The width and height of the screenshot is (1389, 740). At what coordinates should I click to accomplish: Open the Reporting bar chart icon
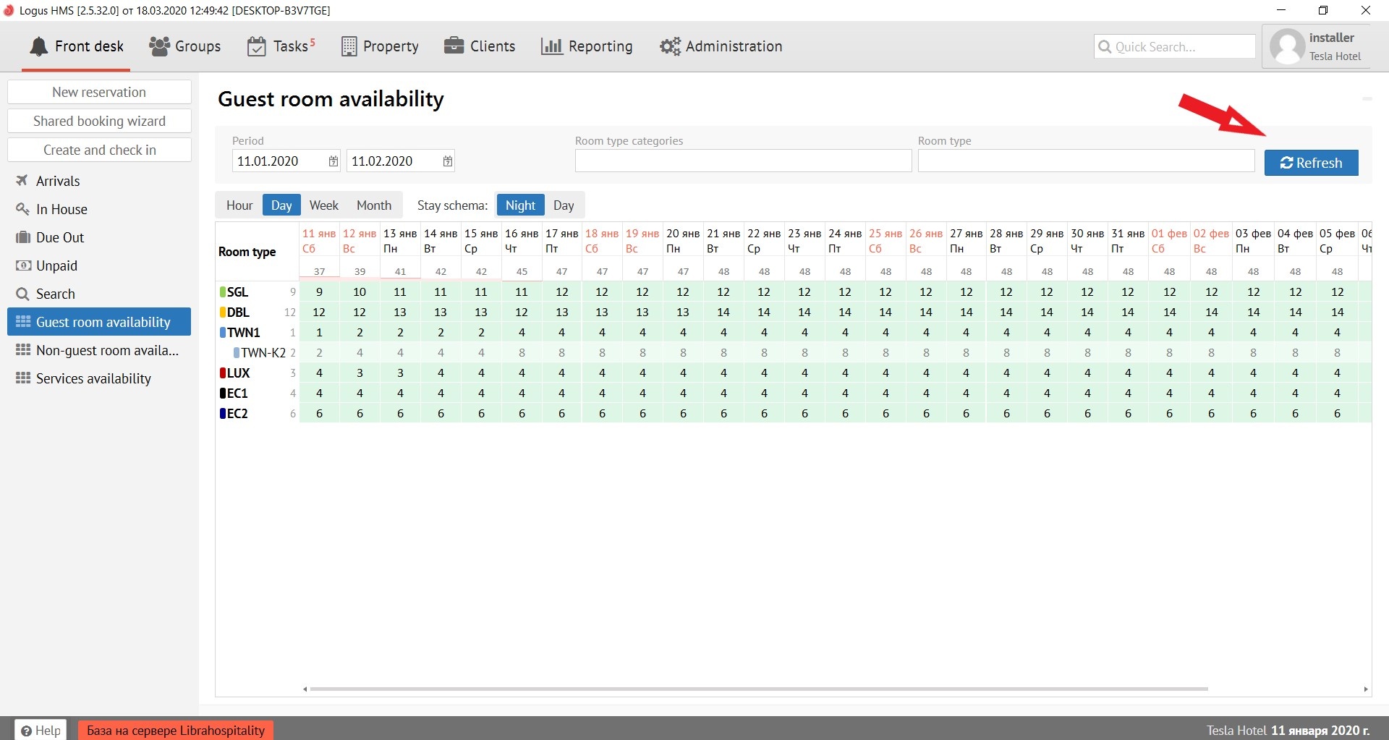coord(551,46)
